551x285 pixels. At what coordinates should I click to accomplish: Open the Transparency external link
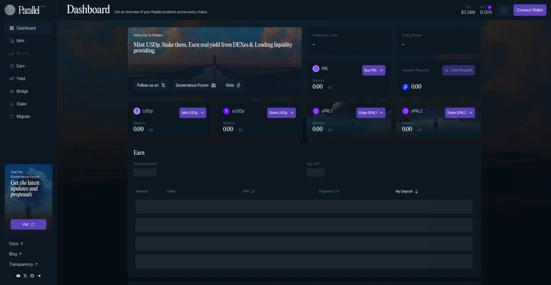23,264
